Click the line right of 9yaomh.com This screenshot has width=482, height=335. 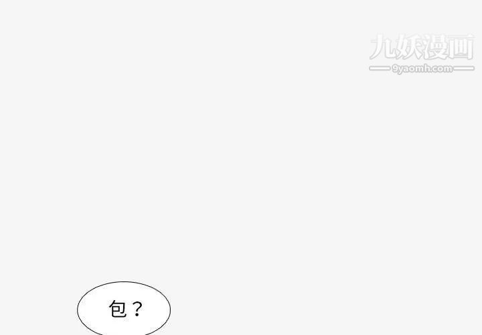point(464,68)
